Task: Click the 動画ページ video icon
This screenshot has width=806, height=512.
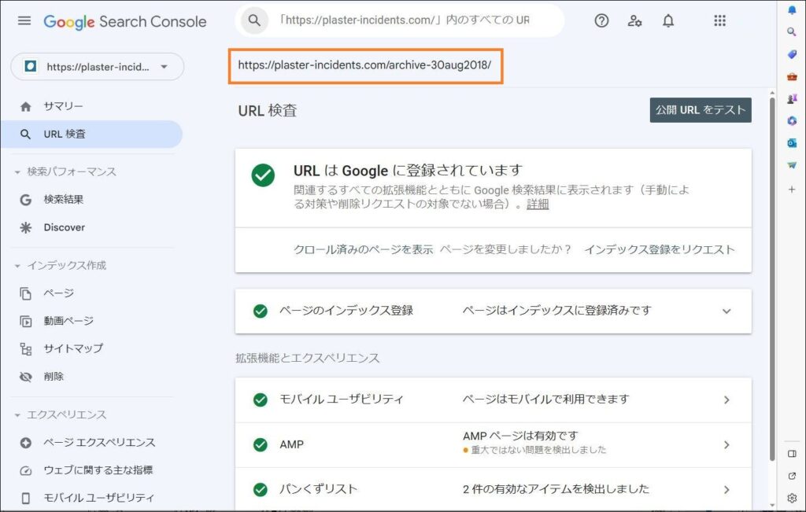Action: 25,321
